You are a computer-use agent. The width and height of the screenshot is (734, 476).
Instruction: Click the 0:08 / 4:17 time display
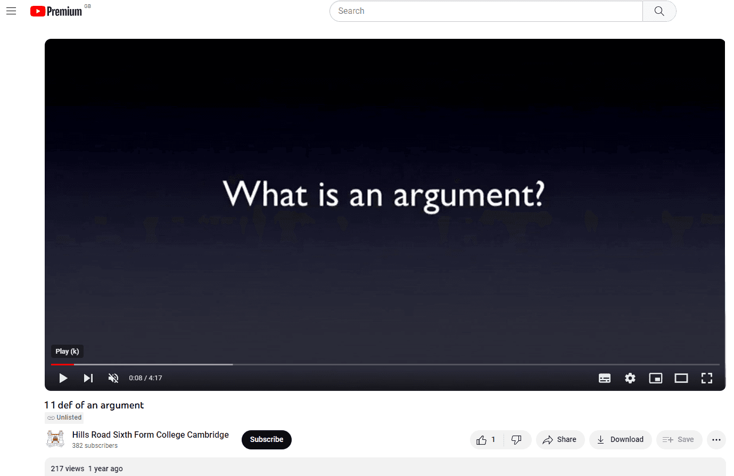click(145, 378)
